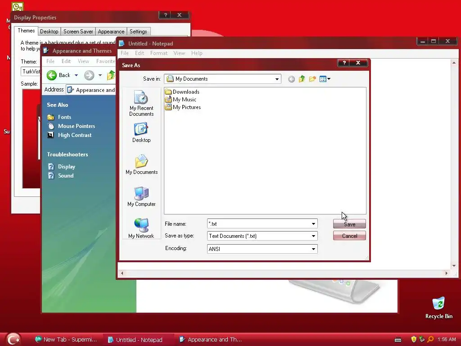Click the network tray icon beside the shield
Viewport: 461px width, 346px height.
point(422,339)
